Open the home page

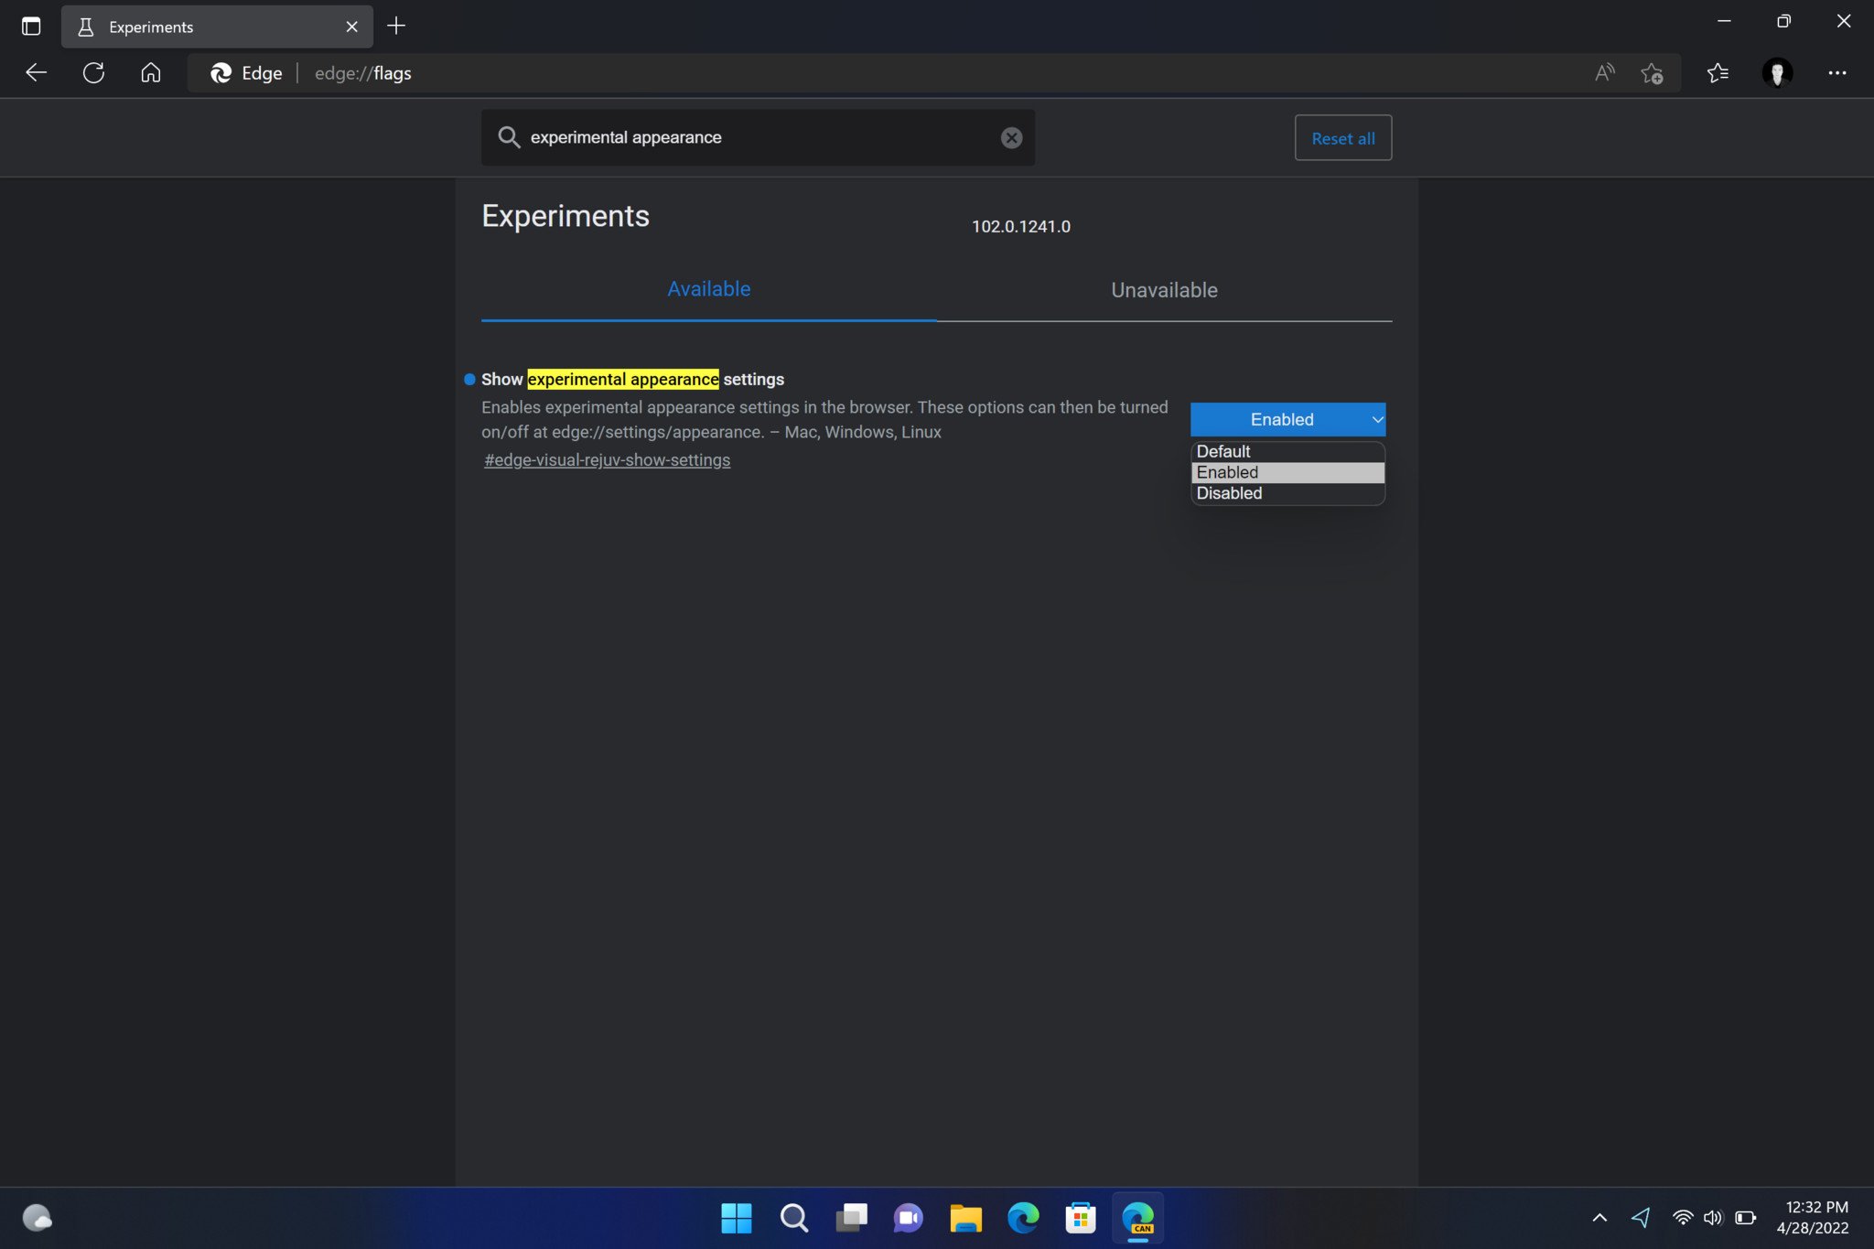tap(149, 72)
